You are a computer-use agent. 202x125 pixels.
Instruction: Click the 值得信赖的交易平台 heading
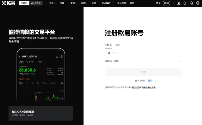coord(32,32)
